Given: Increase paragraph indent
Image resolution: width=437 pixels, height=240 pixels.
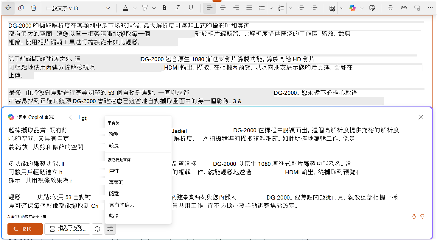Looking at the screenshot, I should point(301,8).
